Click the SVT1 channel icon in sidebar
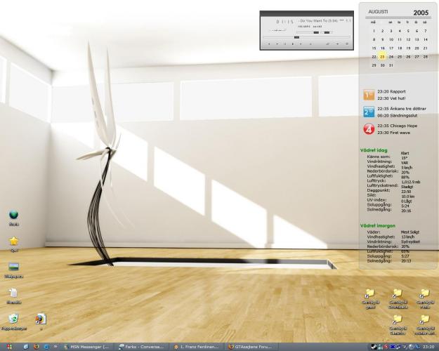 tap(369, 95)
